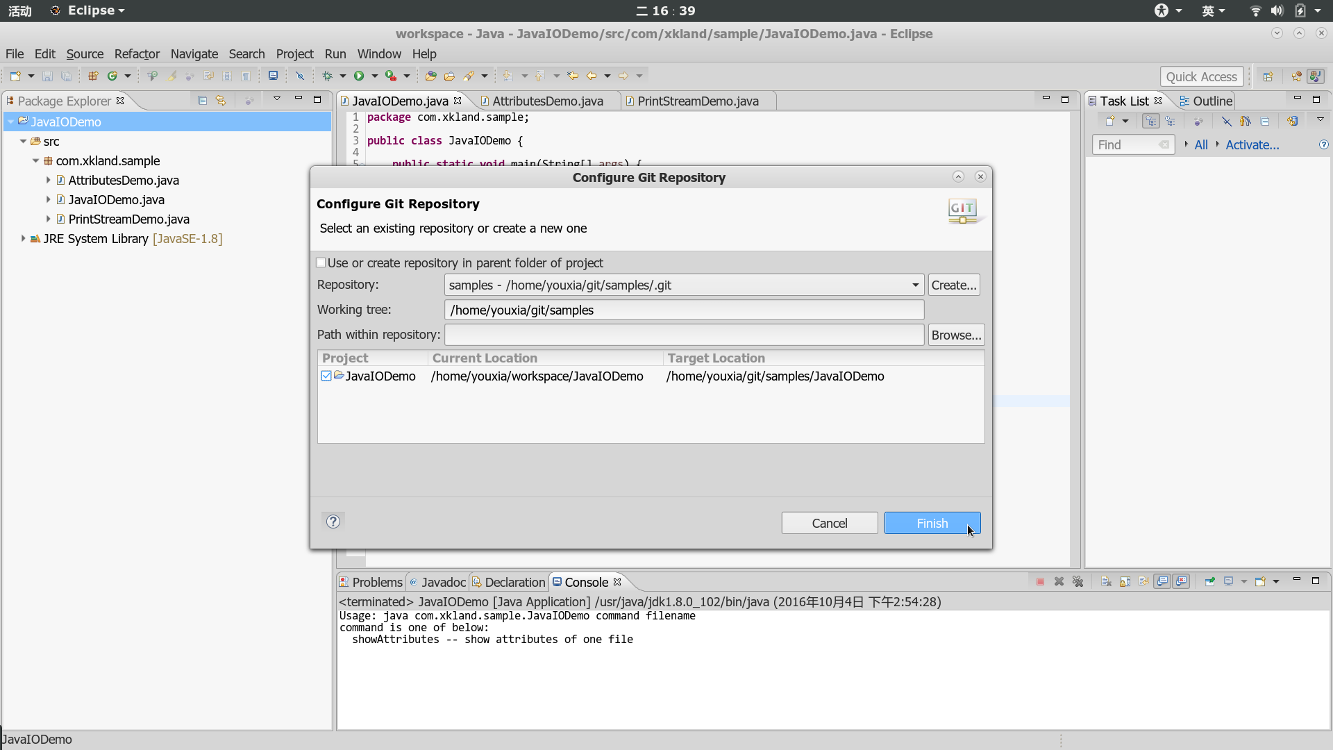The width and height of the screenshot is (1333, 750).
Task: Open Package Explorer view menu arrow
Action: click(277, 99)
